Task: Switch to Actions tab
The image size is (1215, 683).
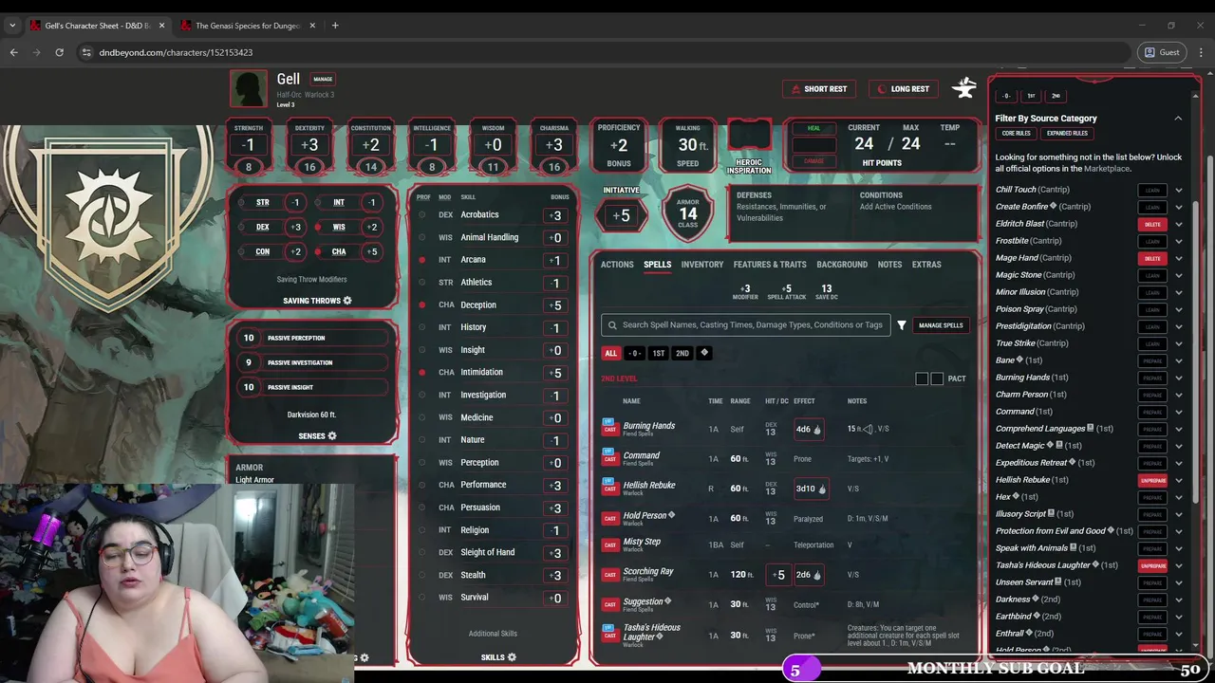Action: [617, 265]
